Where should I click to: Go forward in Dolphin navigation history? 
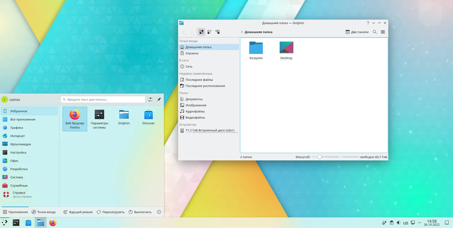191,32
